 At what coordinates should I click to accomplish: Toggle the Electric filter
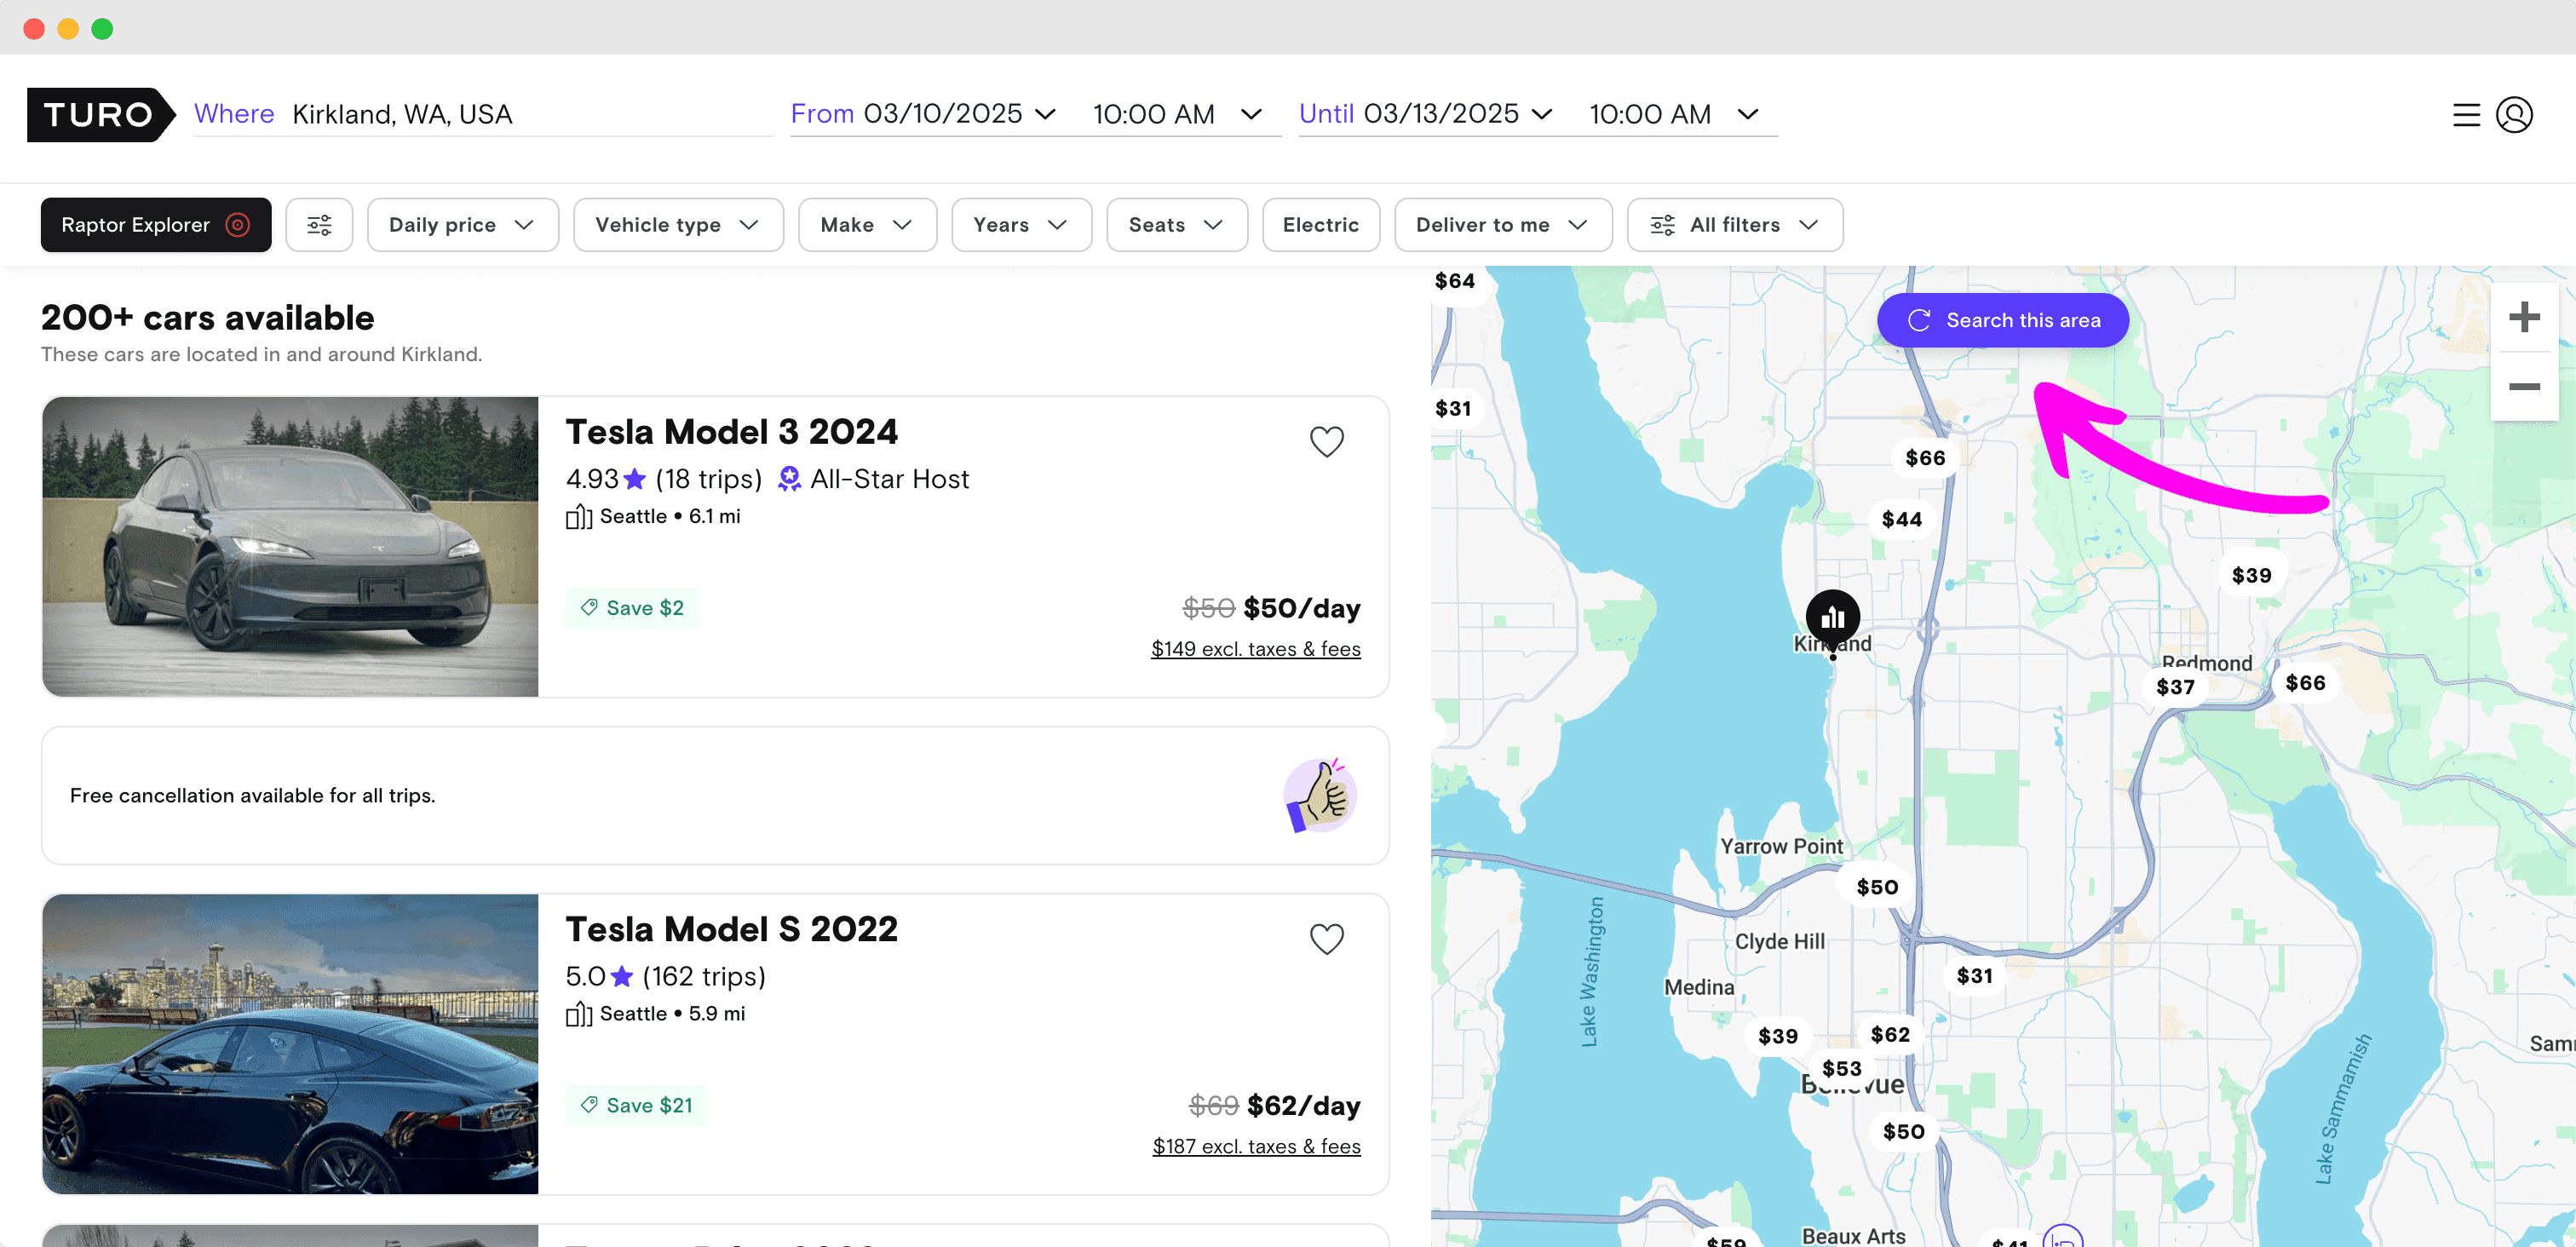(x=1320, y=225)
